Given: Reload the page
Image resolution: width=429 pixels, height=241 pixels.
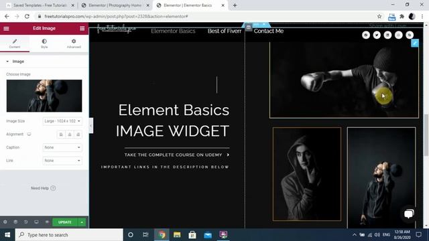Looking at the screenshot, I should (x=27, y=16).
